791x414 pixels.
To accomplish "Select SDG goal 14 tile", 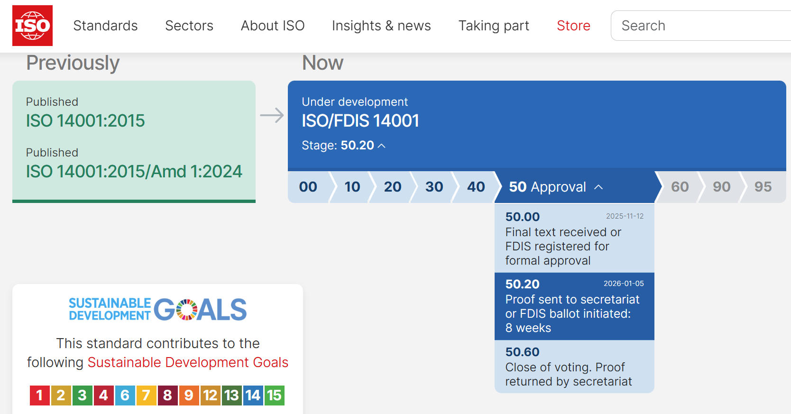I will (253, 395).
